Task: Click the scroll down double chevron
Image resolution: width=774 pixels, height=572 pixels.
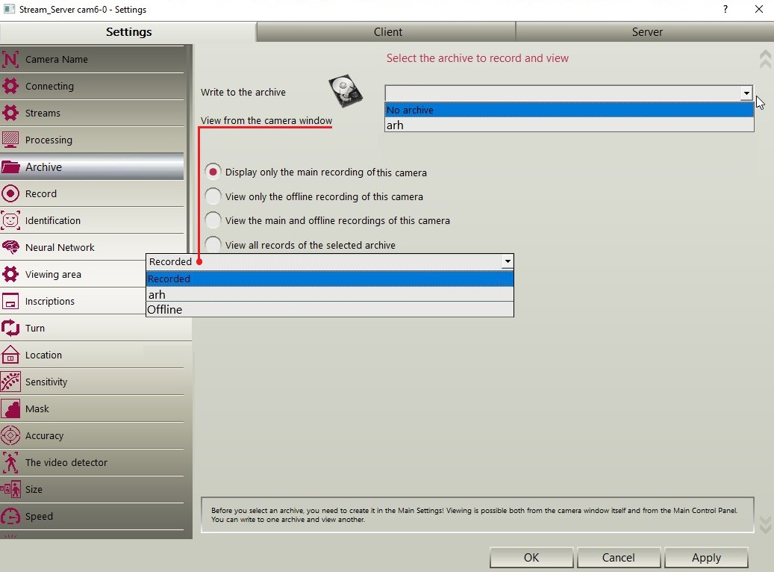Action: coord(765,524)
